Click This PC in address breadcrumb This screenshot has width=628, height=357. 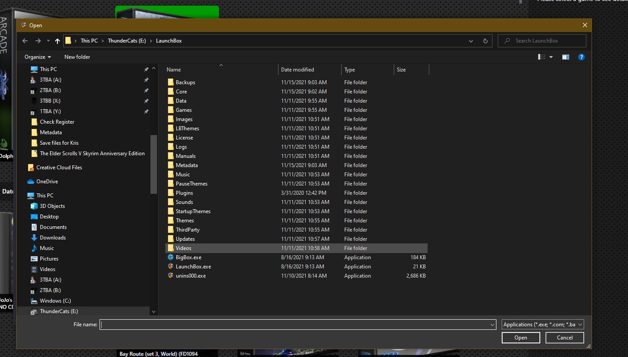(89, 41)
